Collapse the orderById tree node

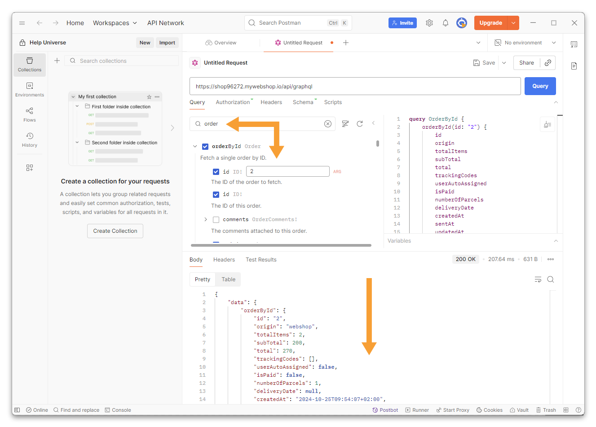pyautogui.click(x=195, y=146)
